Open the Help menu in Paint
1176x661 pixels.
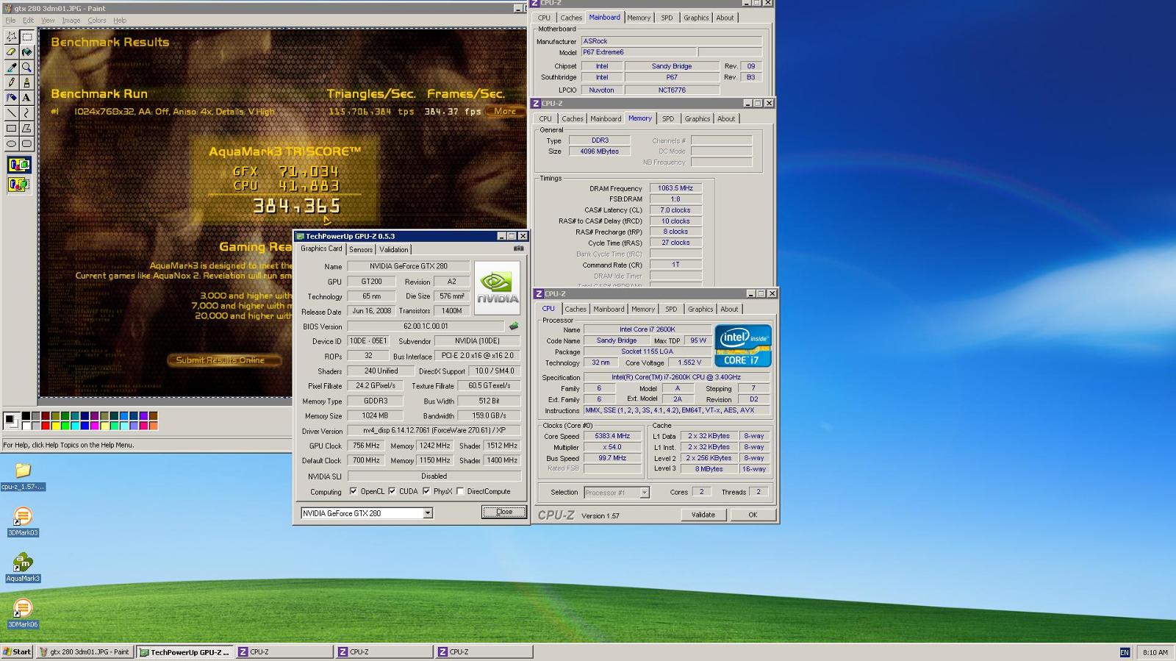click(x=120, y=20)
